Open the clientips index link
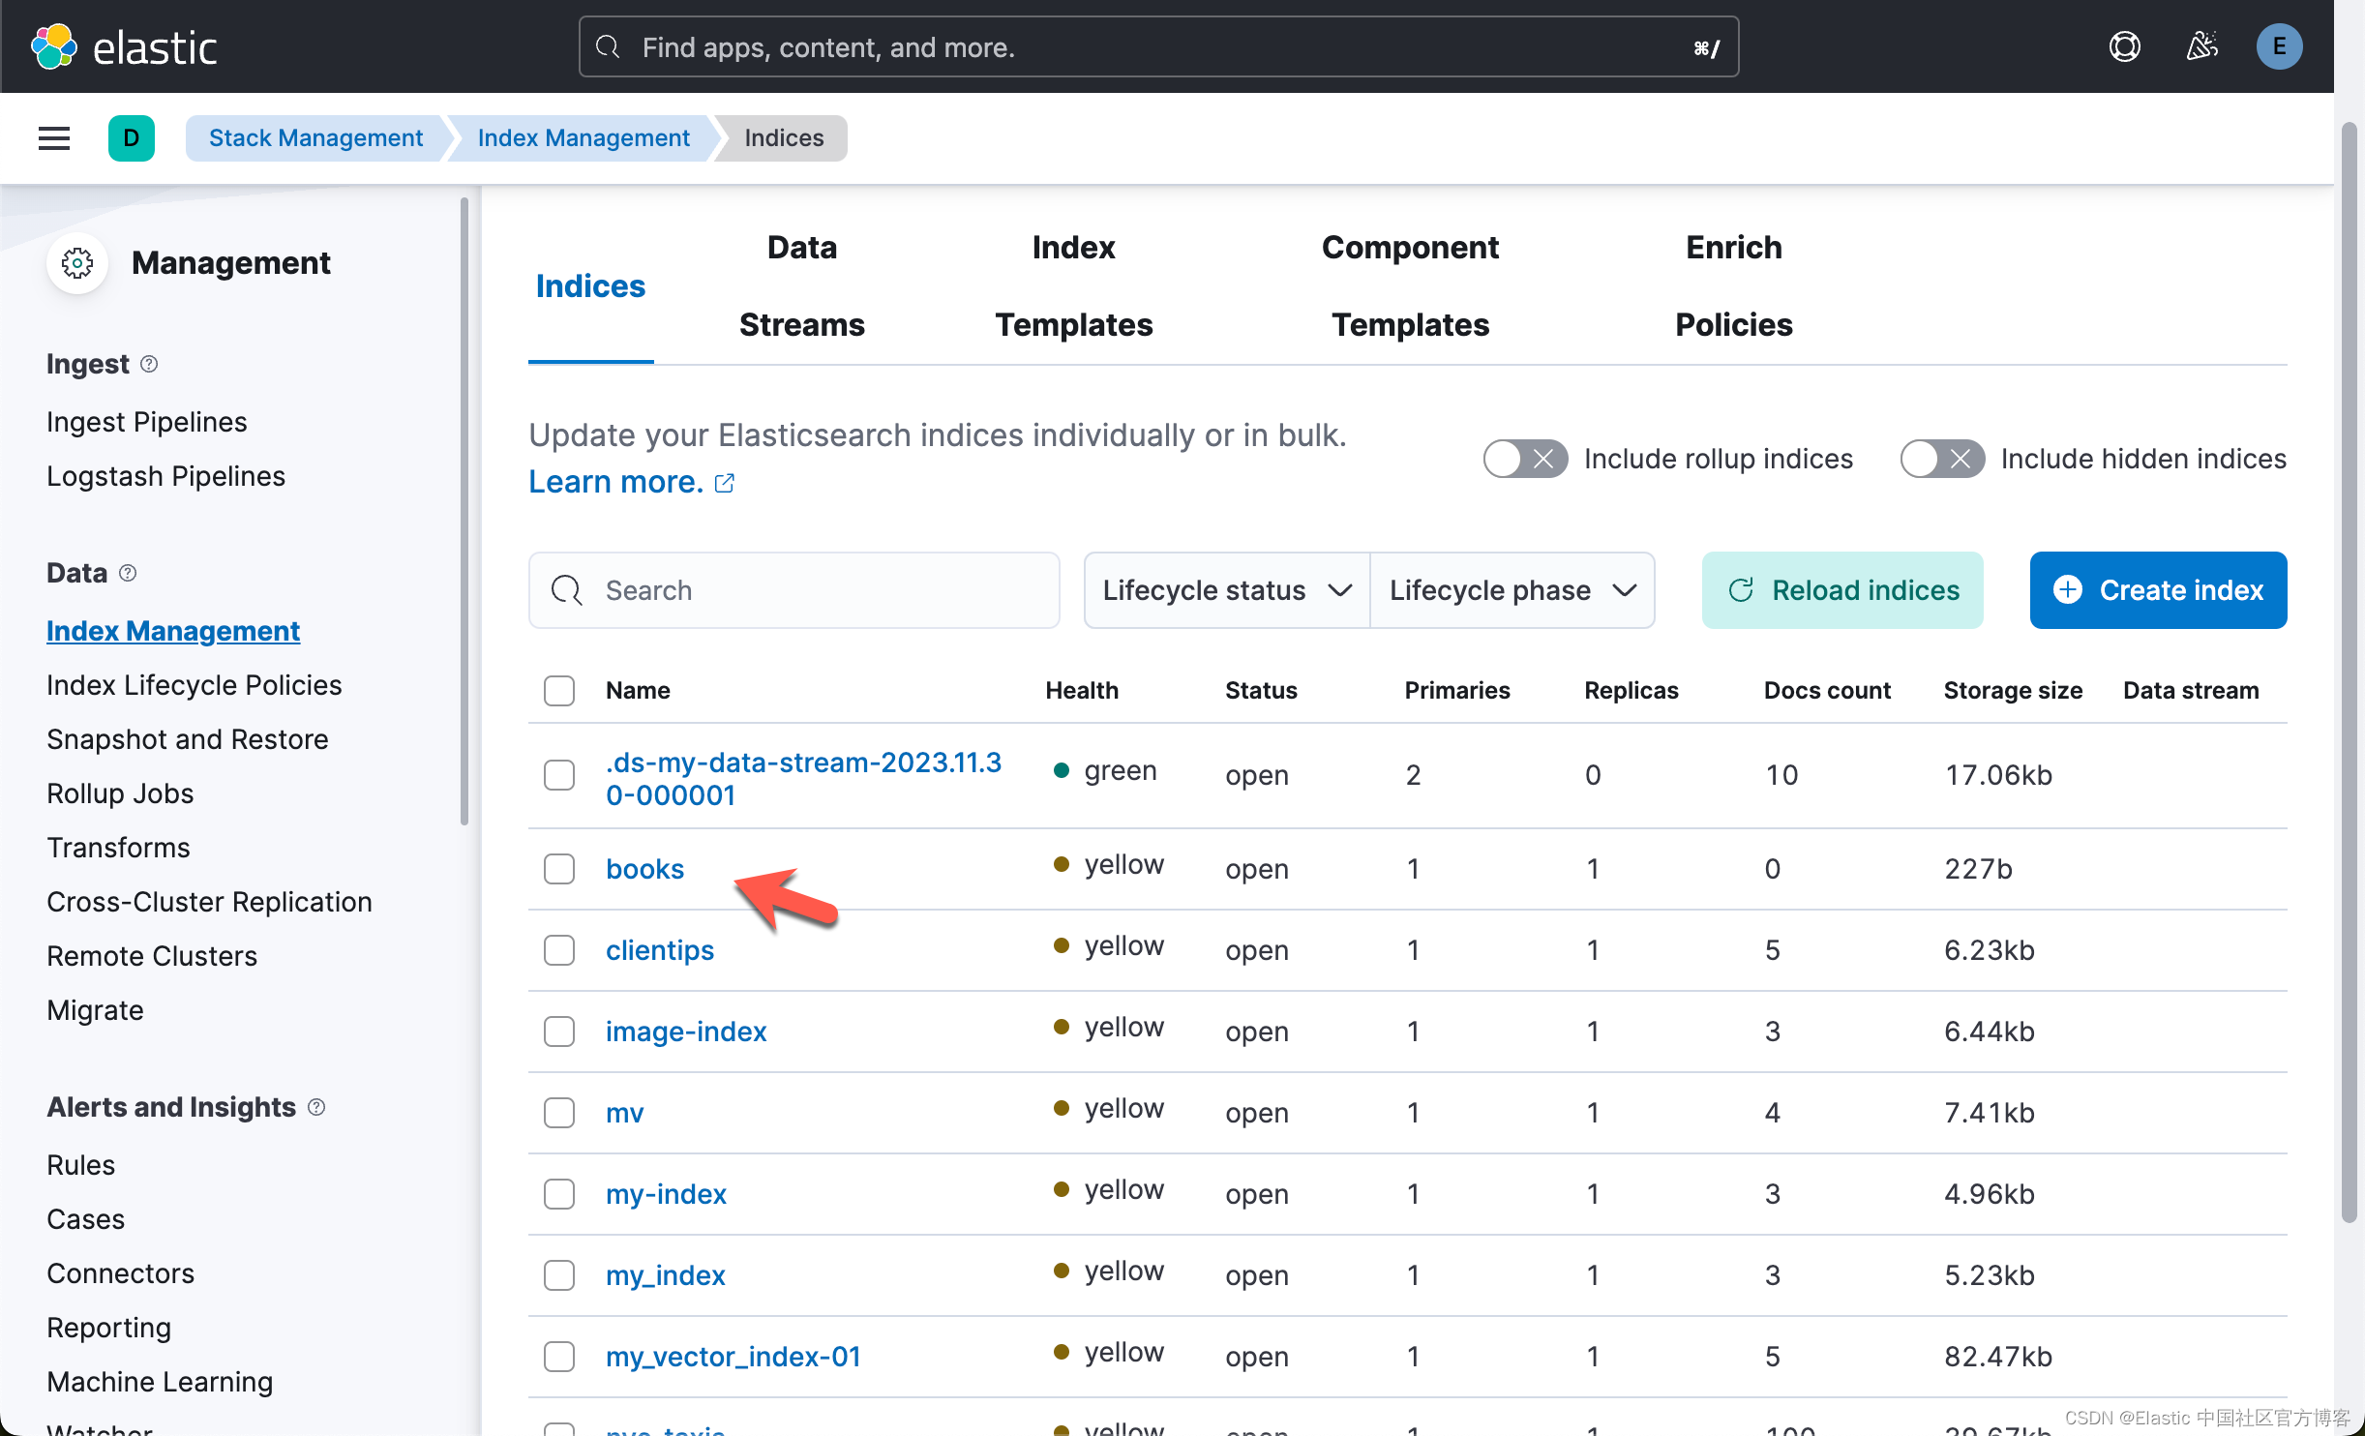This screenshot has height=1436, width=2365. coord(659,950)
